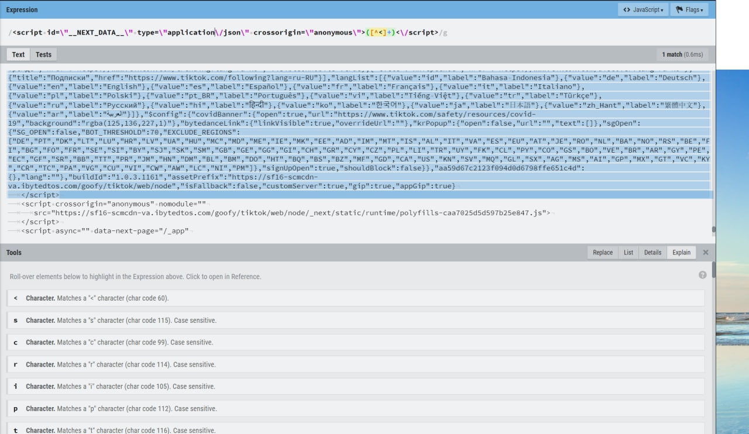Open the Replace tool tab

coord(603,253)
